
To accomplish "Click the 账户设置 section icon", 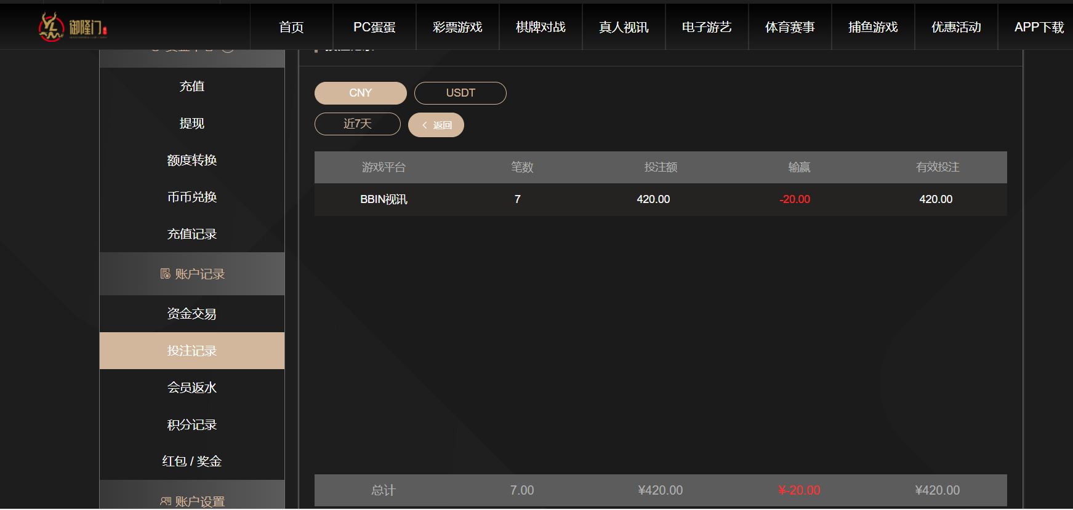I will tap(166, 501).
